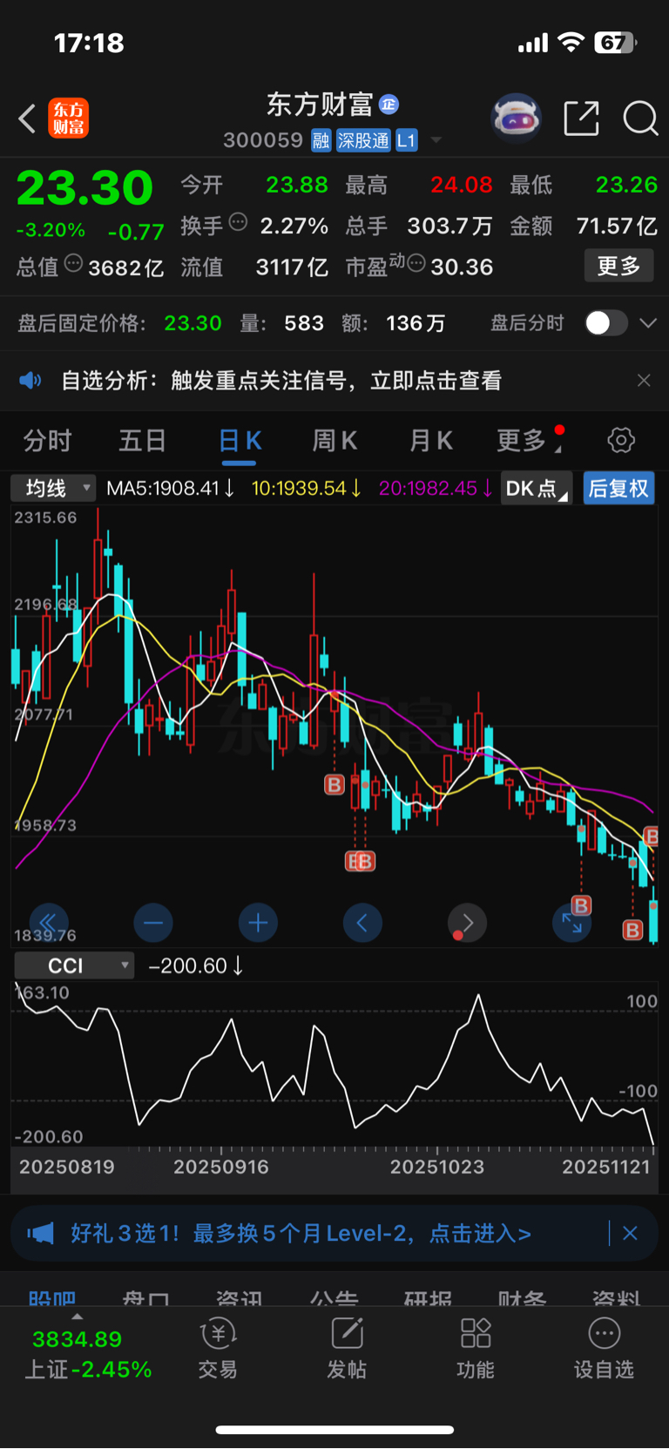Open the 东方财富 app logo
This screenshot has height=1449, width=669.
point(69,118)
